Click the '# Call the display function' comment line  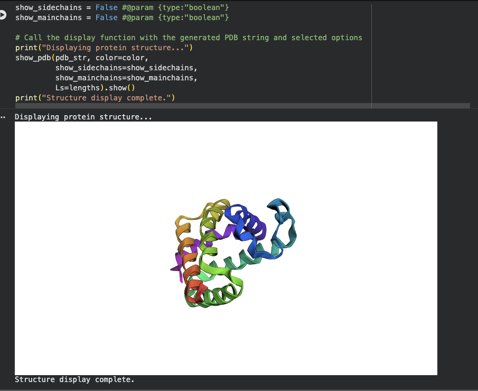click(x=189, y=38)
